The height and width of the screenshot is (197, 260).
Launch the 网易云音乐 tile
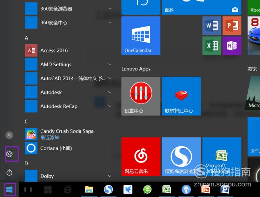(x=141, y=157)
